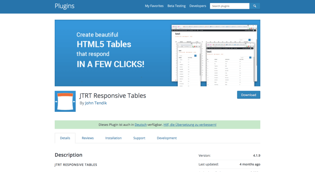Open the Beta Testing menu link
This screenshot has height=172, width=315.
(176, 6)
